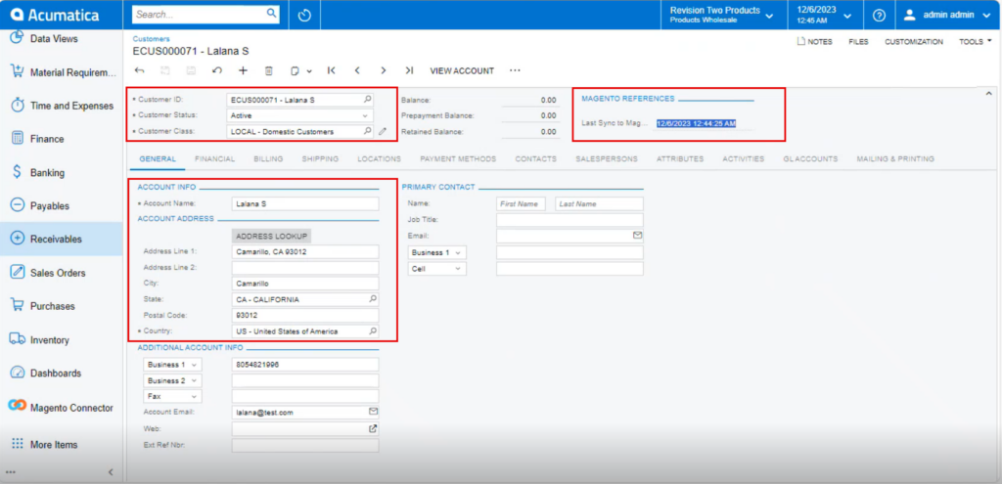Image resolution: width=1002 pixels, height=484 pixels.
Task: Open the recent history clock icon
Action: tap(304, 15)
